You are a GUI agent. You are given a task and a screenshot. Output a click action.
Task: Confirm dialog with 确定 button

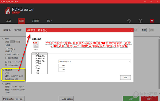(x=125, y=77)
